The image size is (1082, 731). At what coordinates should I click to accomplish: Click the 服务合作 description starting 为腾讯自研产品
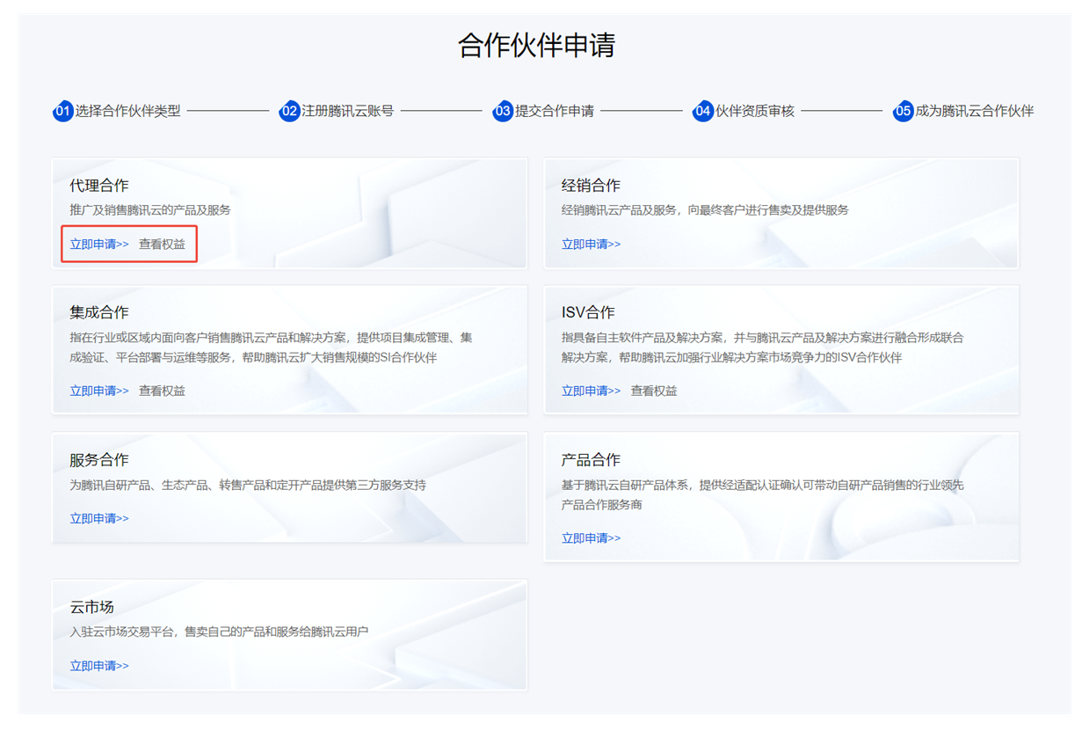(248, 485)
